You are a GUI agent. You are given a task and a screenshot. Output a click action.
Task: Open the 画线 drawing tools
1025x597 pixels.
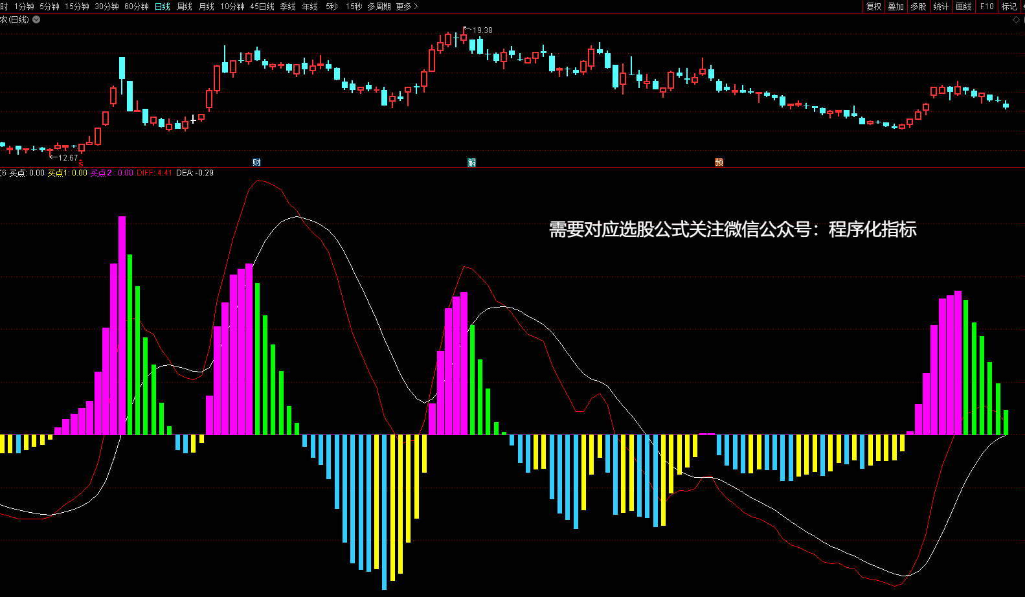[x=963, y=6]
